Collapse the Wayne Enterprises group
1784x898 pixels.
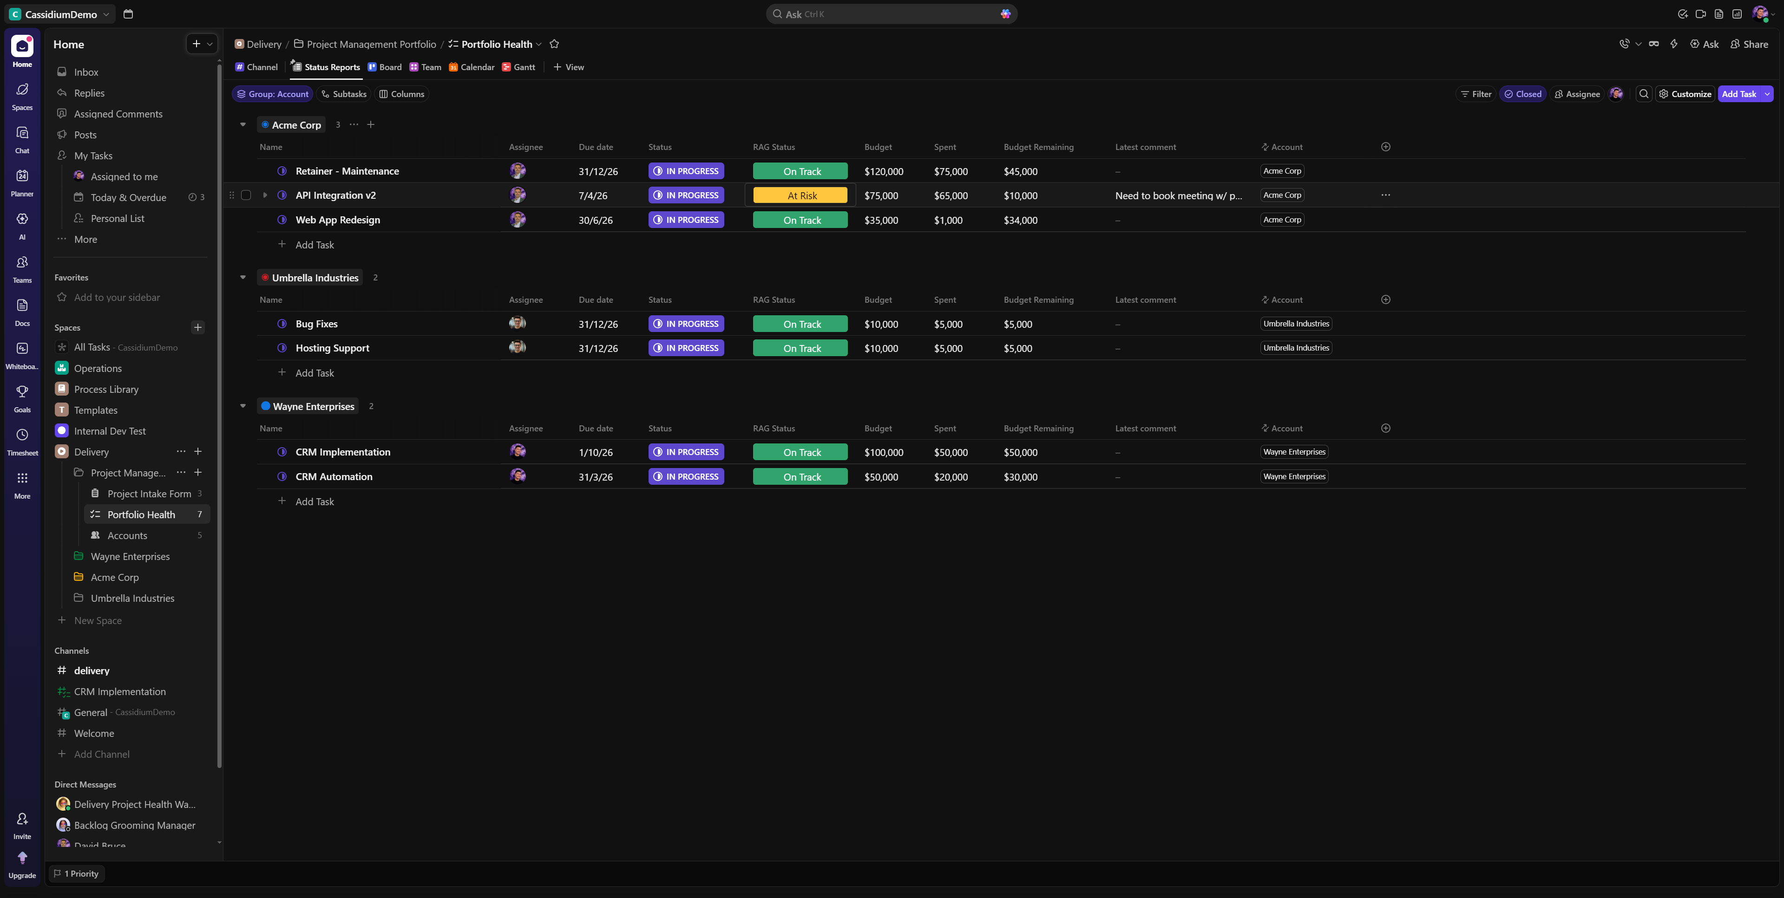243,406
